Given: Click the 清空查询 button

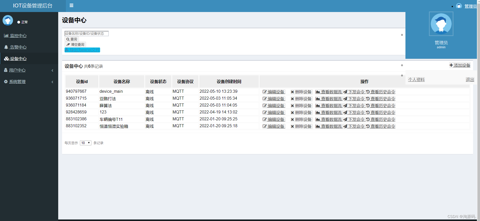Looking at the screenshot, I should coord(75,44).
